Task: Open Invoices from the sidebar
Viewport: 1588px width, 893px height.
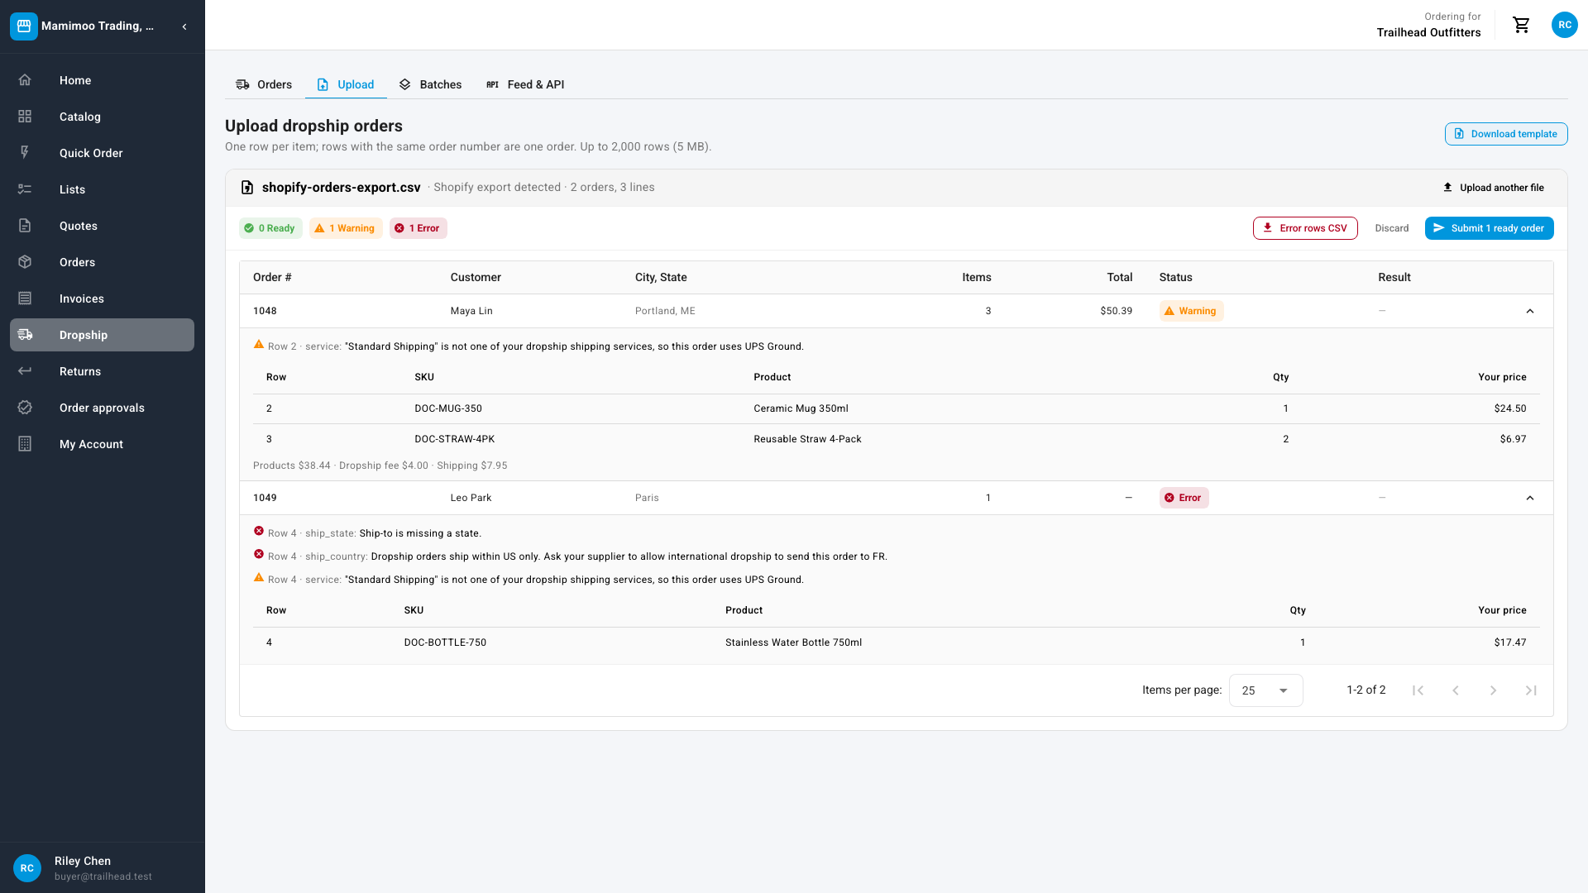Action: [102, 298]
